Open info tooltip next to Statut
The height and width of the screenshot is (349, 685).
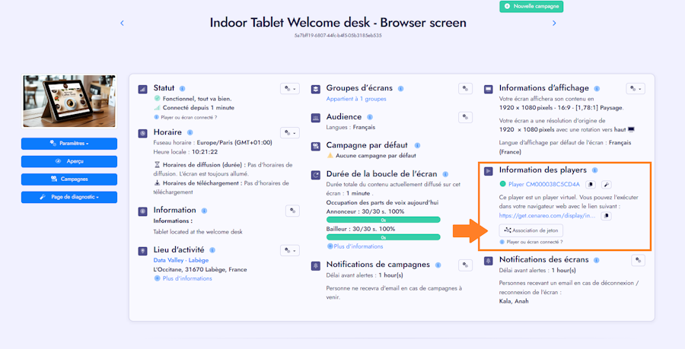(x=182, y=88)
